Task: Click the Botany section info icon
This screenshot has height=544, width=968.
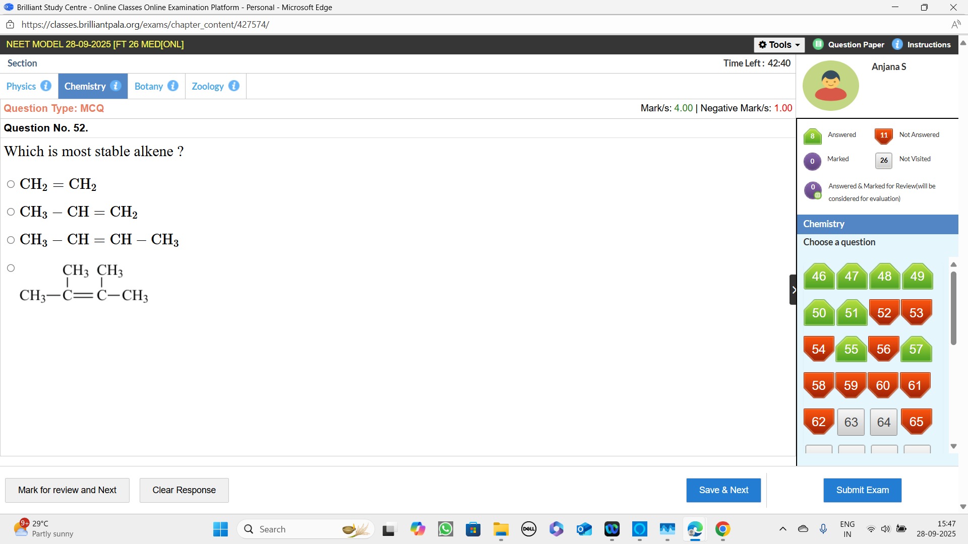Action: click(x=173, y=86)
